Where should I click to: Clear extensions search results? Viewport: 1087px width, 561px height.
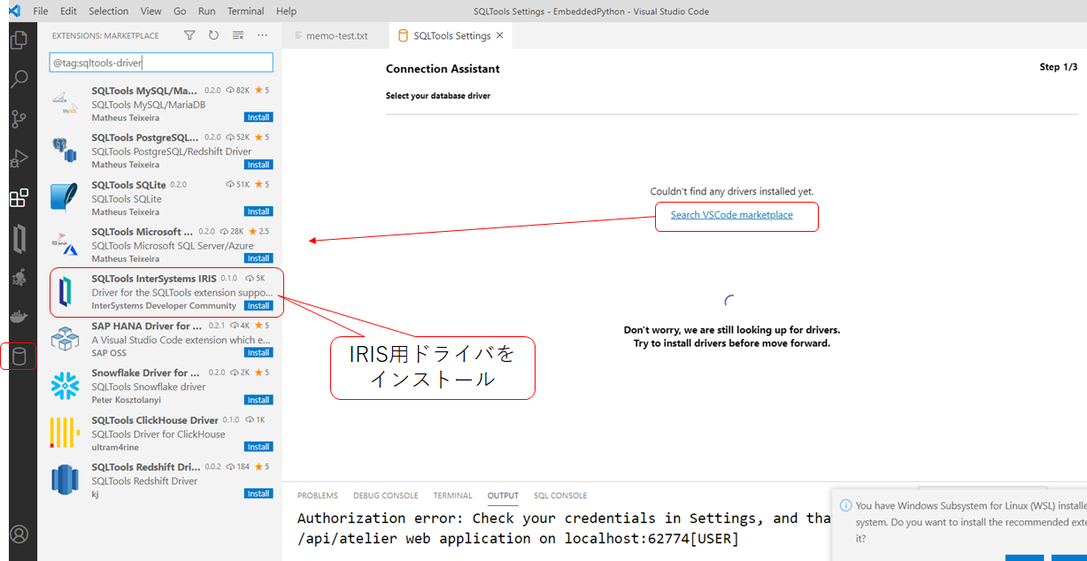pos(237,35)
